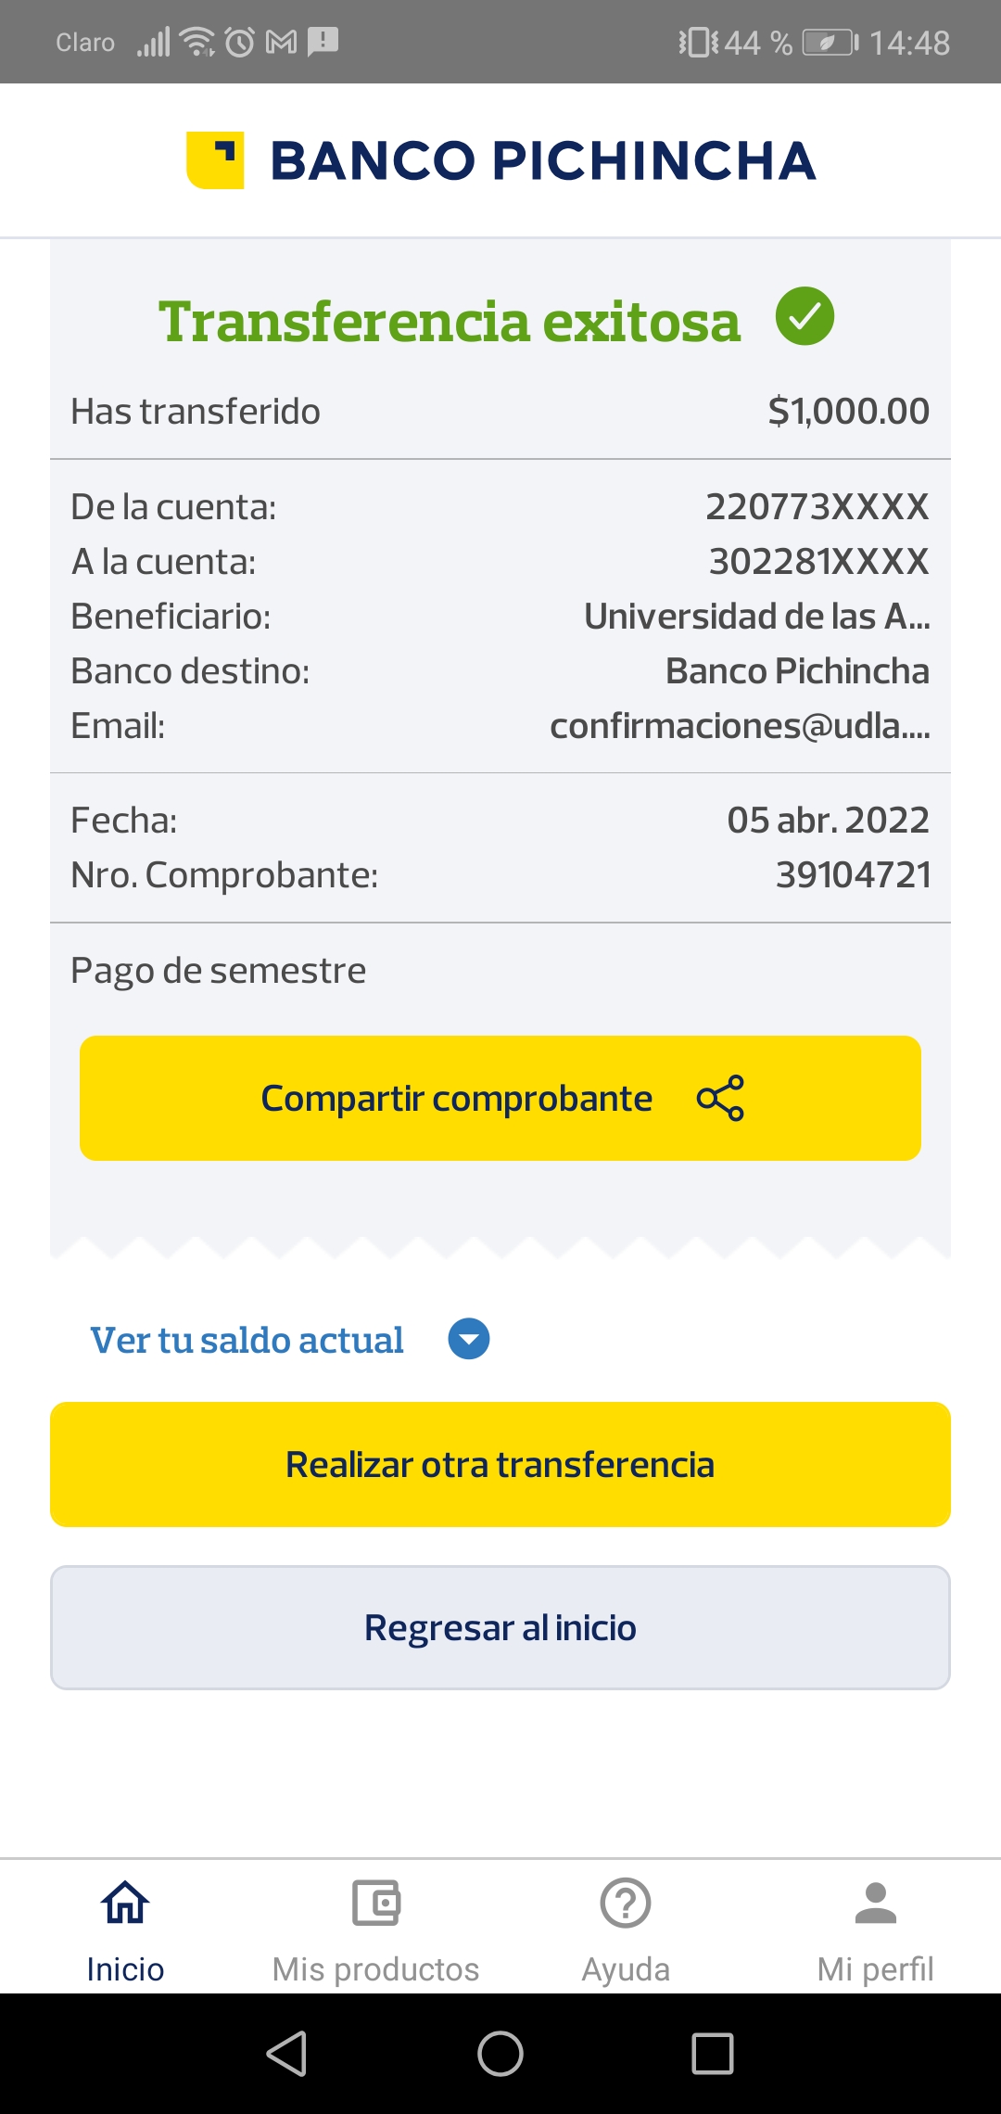Tap the share icon on the yellow button
Image resolution: width=1001 pixels, height=2114 pixels.
(x=720, y=1098)
